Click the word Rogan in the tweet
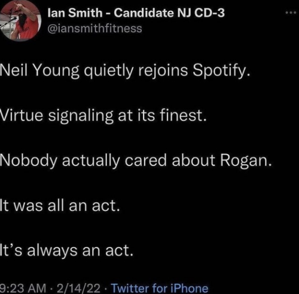This screenshot has width=299, height=294. point(246,161)
